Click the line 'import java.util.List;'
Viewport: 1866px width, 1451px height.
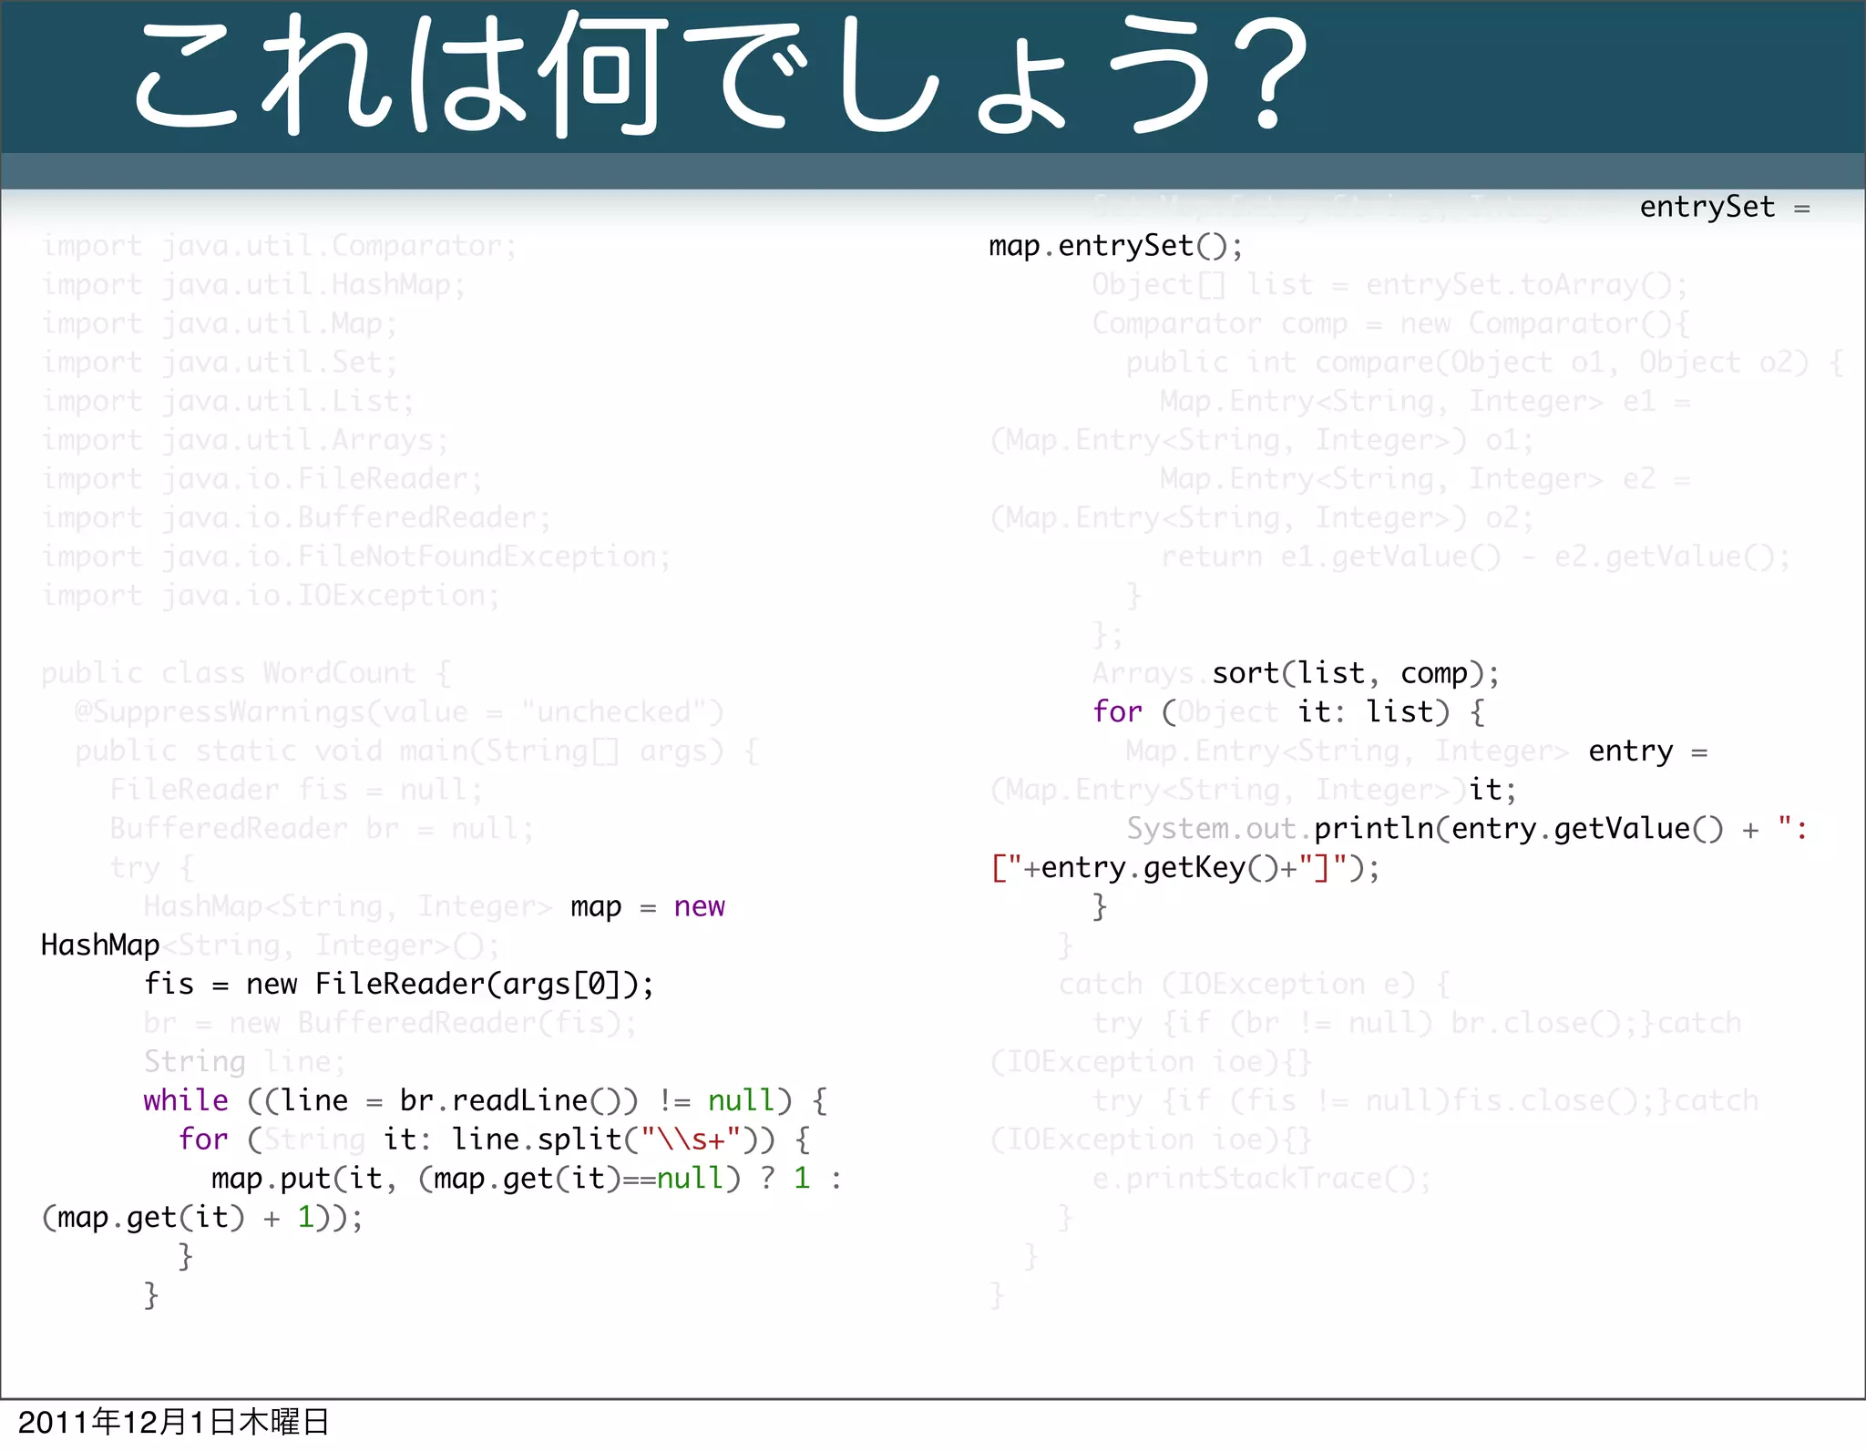[228, 402]
